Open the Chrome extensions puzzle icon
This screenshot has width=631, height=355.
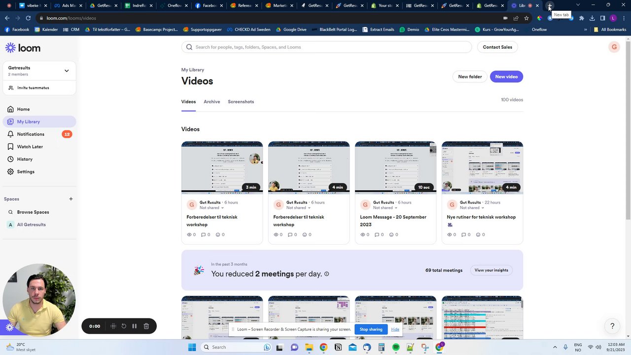click(581, 18)
